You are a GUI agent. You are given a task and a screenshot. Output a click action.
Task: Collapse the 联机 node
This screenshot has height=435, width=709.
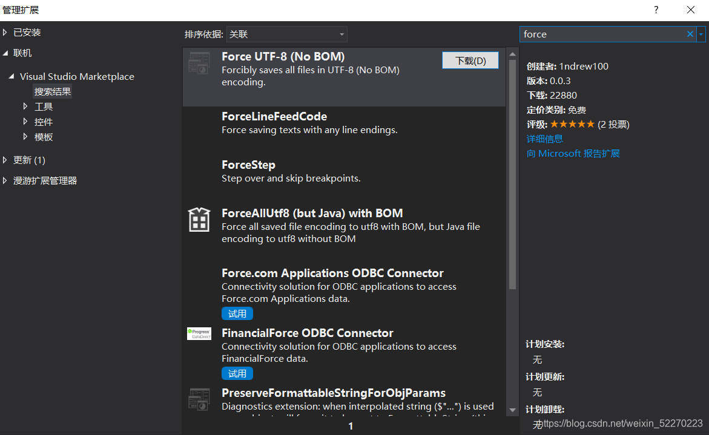click(5, 53)
